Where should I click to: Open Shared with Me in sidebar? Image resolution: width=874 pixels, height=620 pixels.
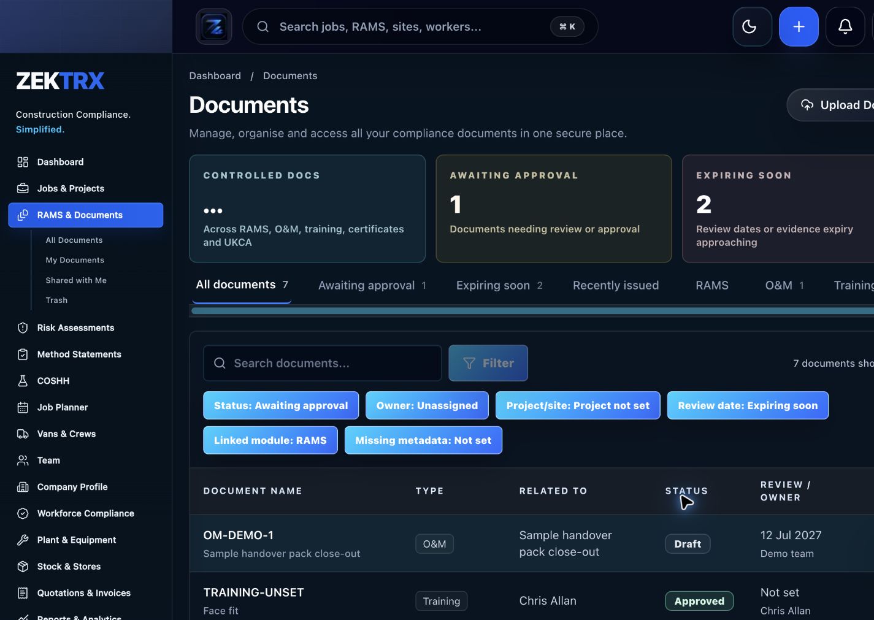[x=76, y=280]
